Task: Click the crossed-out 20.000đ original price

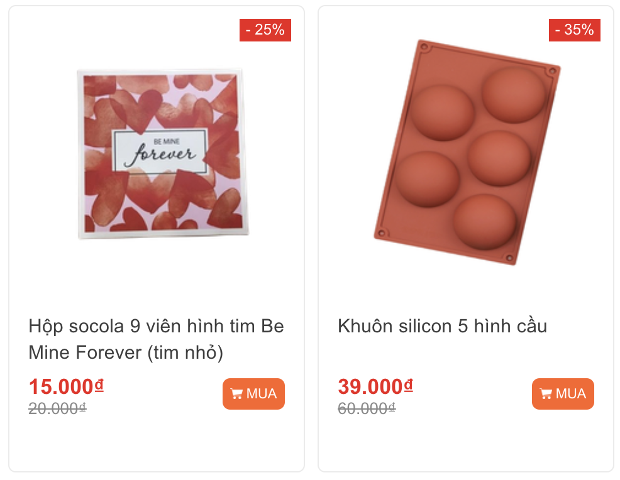Action: pos(57,408)
